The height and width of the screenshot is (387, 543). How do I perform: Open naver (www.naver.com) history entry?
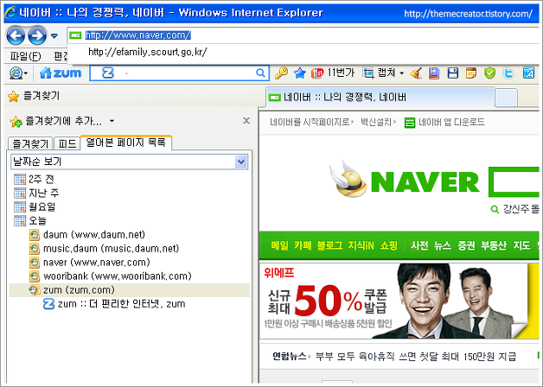[90, 263]
